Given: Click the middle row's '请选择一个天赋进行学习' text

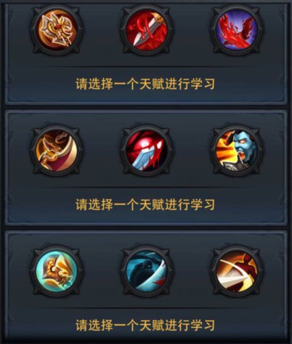Looking at the screenshot, I should pyautogui.click(x=145, y=205).
